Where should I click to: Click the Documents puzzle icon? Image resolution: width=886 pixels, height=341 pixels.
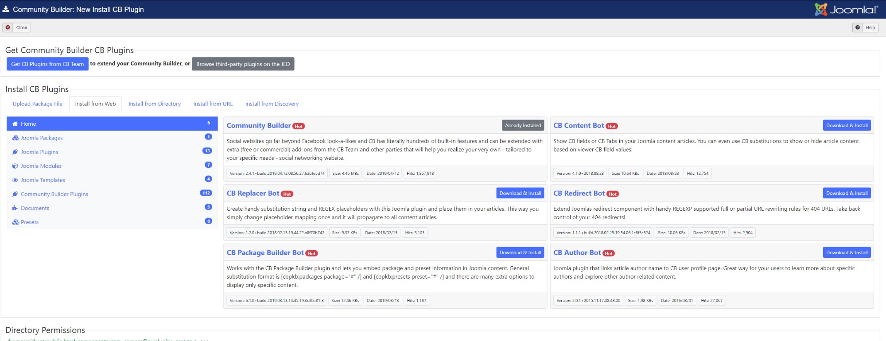15,208
